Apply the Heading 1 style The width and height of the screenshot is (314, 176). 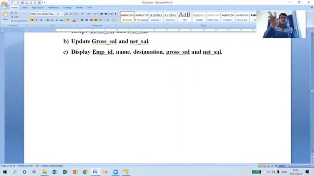coord(156,17)
